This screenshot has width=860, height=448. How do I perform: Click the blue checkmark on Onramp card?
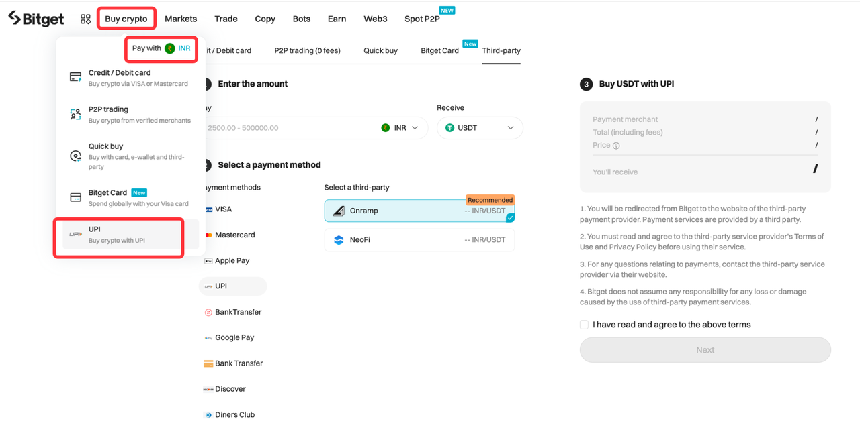click(x=510, y=217)
